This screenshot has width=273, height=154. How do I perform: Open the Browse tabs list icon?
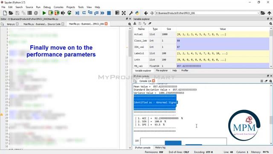coord(29,13)
